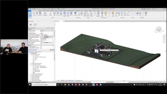Expand the Deckenpläne (Ceiling Plan) node
The image size is (167, 94).
tap(30, 63)
